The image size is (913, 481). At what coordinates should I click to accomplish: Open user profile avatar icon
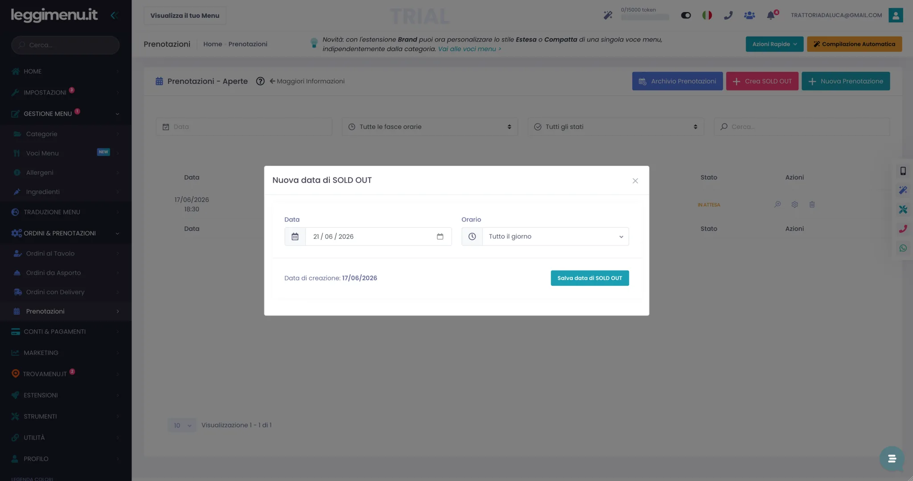pos(896,15)
